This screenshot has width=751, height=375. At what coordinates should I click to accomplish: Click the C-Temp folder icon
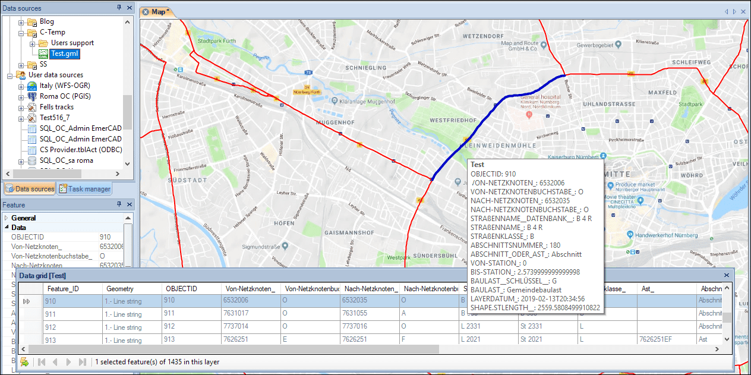click(x=31, y=33)
